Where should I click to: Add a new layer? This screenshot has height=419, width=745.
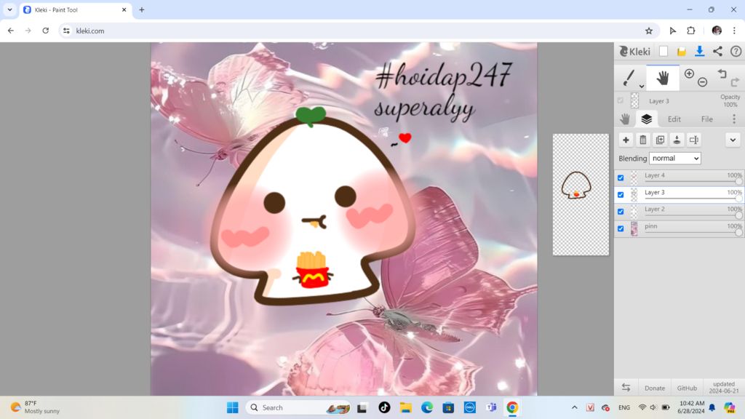click(x=626, y=140)
